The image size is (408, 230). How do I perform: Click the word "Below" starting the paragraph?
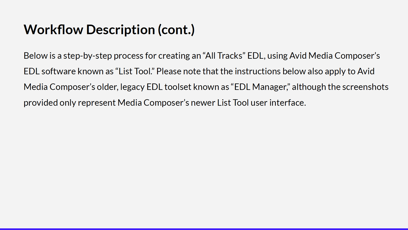[x=36, y=56]
